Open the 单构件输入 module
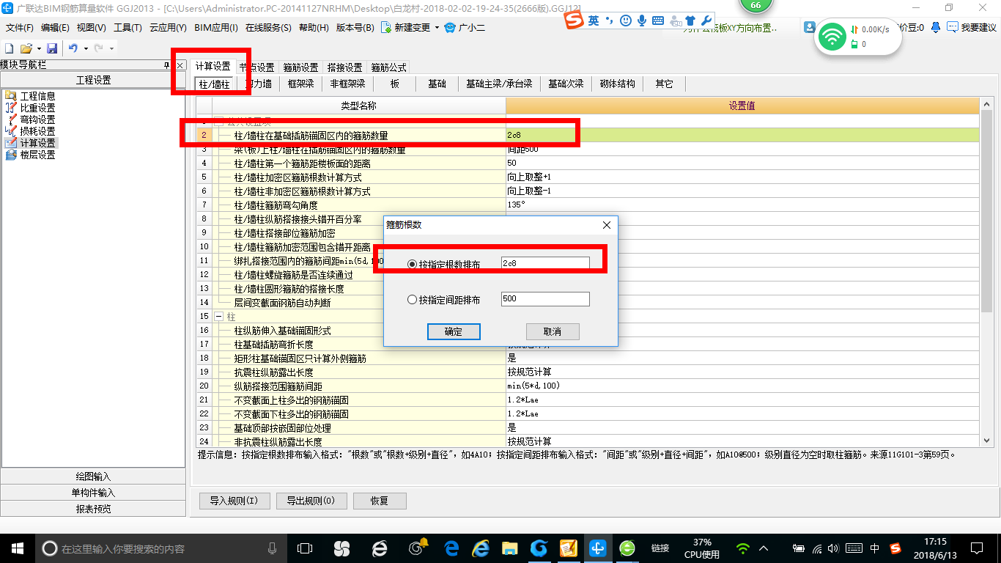This screenshot has height=563, width=1001. pos(93,493)
